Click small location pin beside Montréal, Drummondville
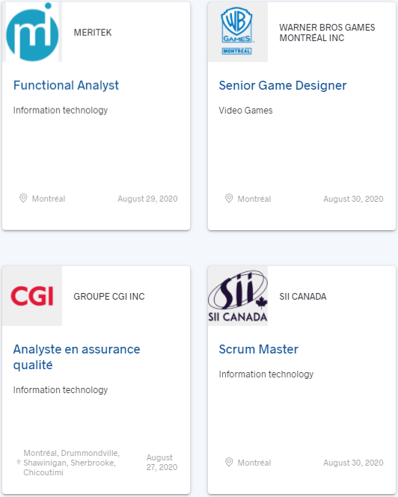Image resolution: width=398 pixels, height=497 pixels. pos(19,463)
